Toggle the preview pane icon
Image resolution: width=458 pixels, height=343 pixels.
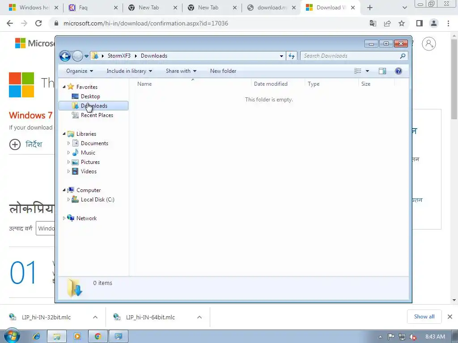[382, 71]
